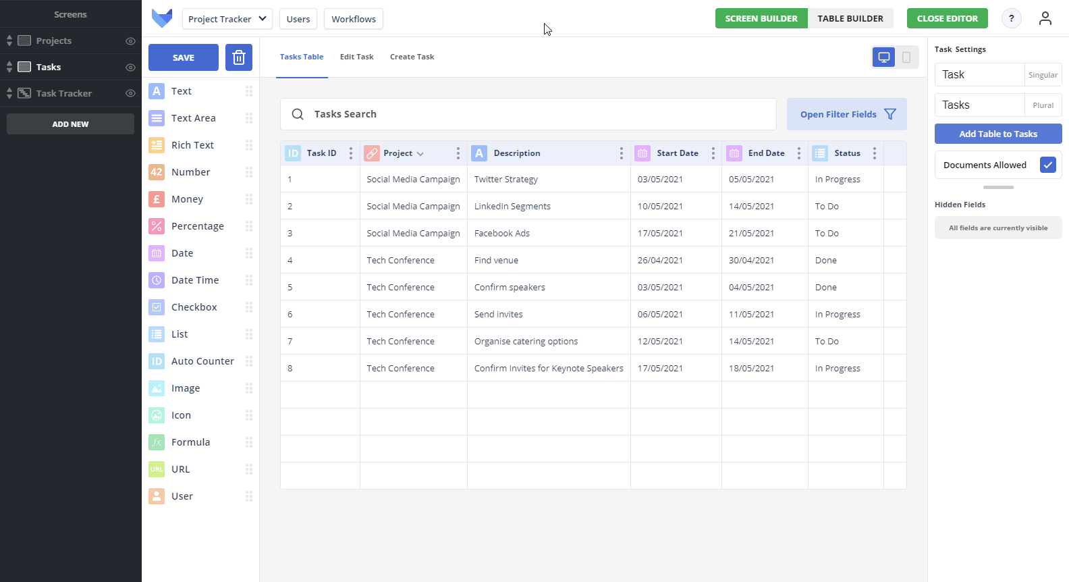This screenshot has width=1069, height=582.
Task: Click the URL field icon
Action: [x=157, y=469]
